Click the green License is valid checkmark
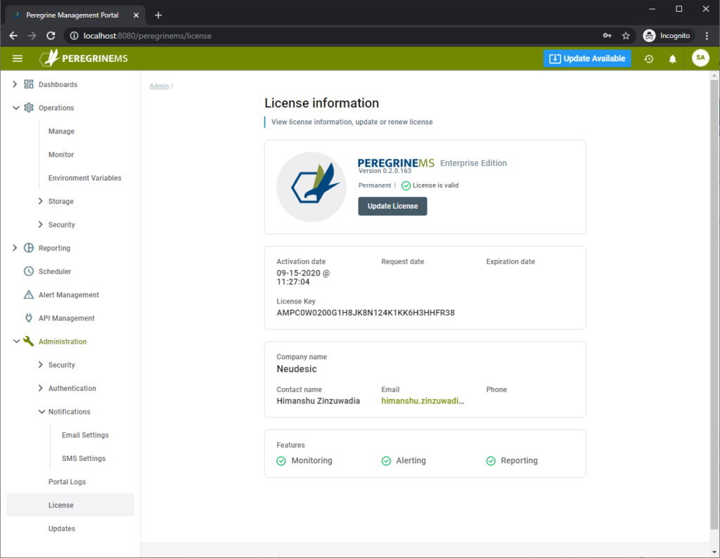720x558 pixels. pyautogui.click(x=406, y=185)
